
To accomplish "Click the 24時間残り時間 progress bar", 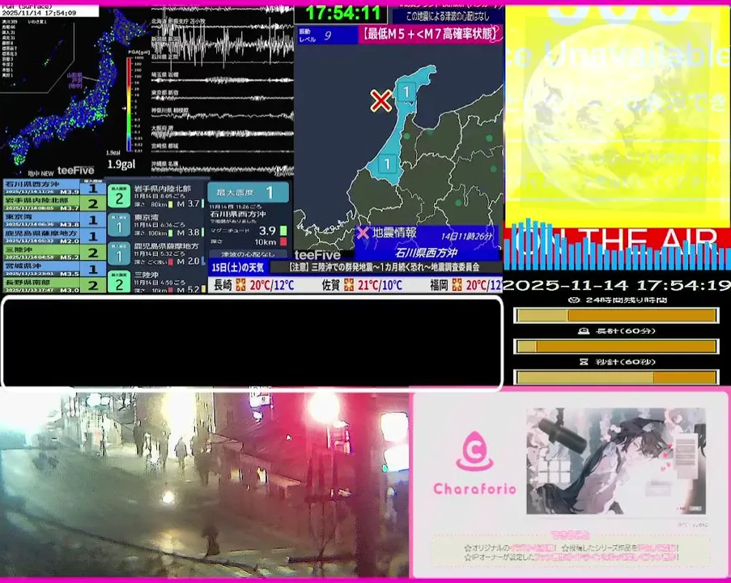I will pos(616,316).
